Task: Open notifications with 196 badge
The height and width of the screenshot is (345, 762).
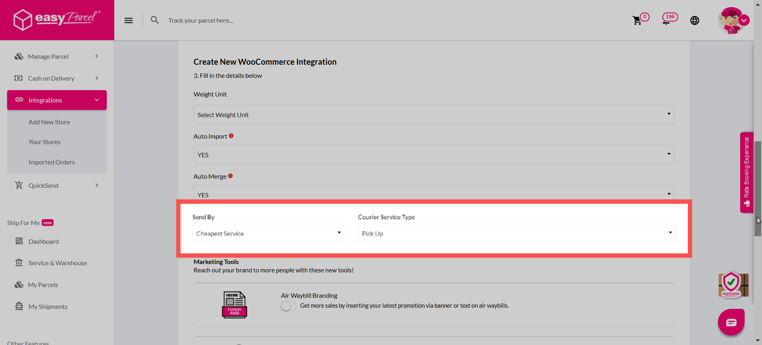Action: (x=670, y=19)
